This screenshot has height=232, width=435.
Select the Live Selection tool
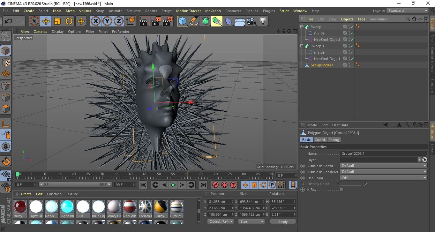(34, 21)
